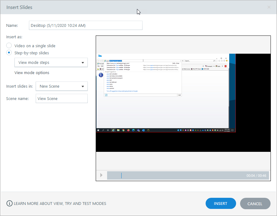Click the Scene name input field
Image resolution: width=277 pixels, height=216 pixels.
click(x=62, y=99)
